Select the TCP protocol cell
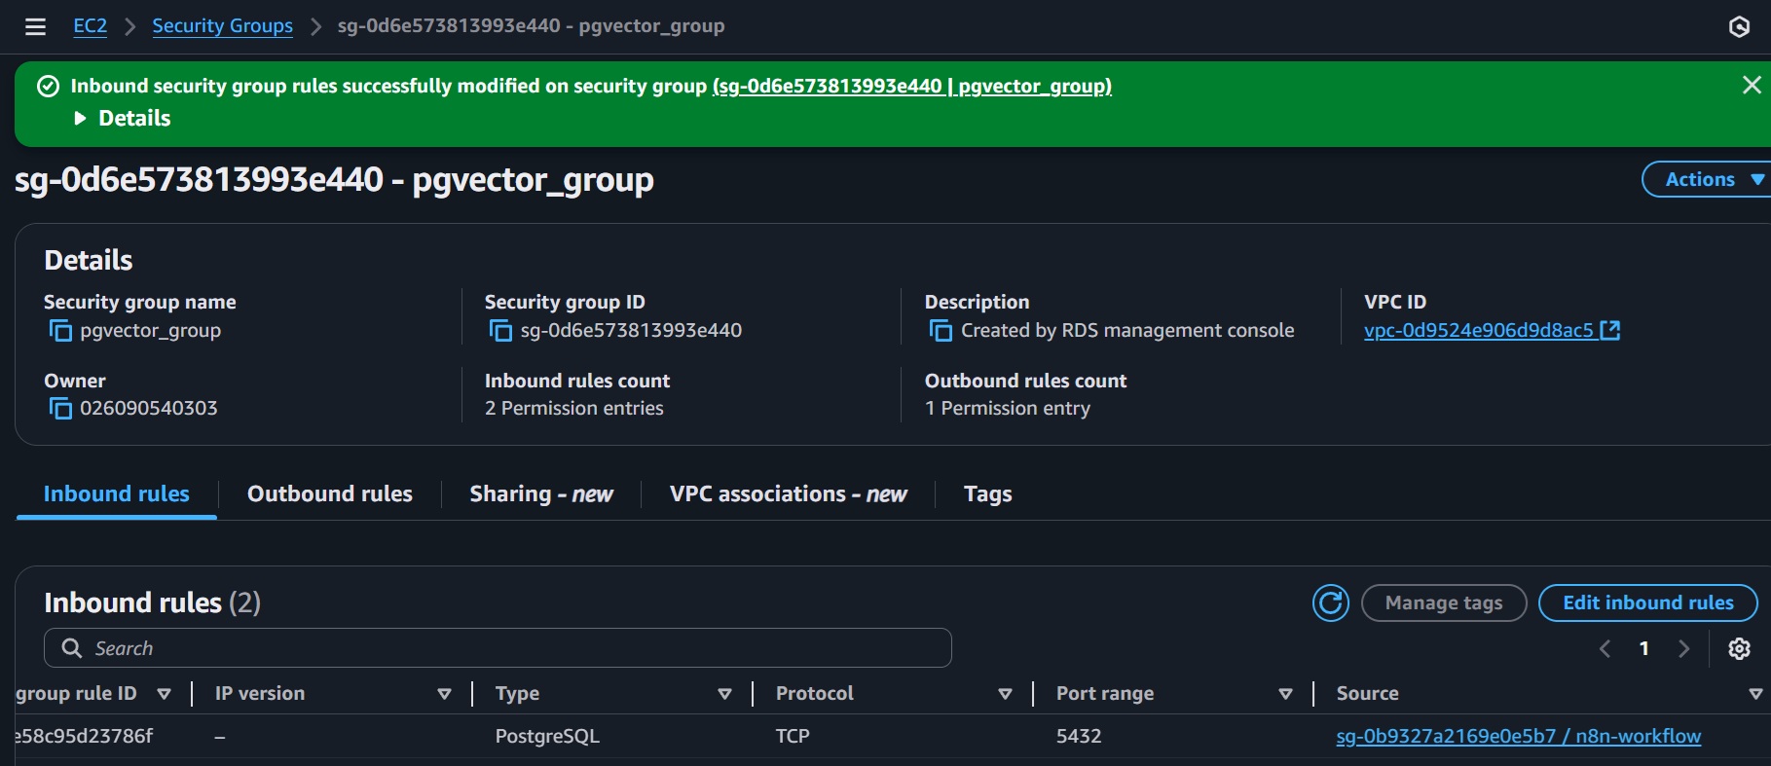 [793, 737]
